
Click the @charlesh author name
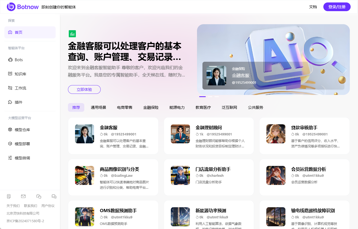215,176
